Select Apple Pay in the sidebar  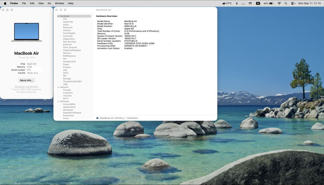point(68,22)
